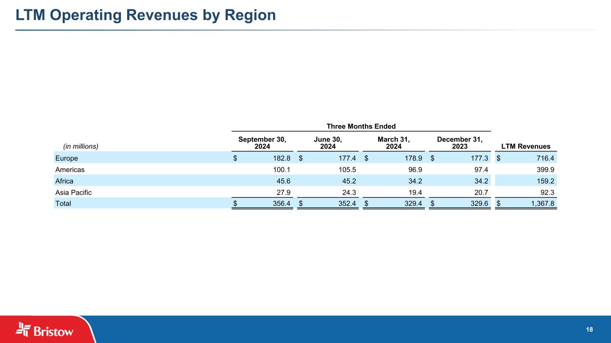Click the (in millions) note
This screenshot has height=343, width=611.
[80, 146]
